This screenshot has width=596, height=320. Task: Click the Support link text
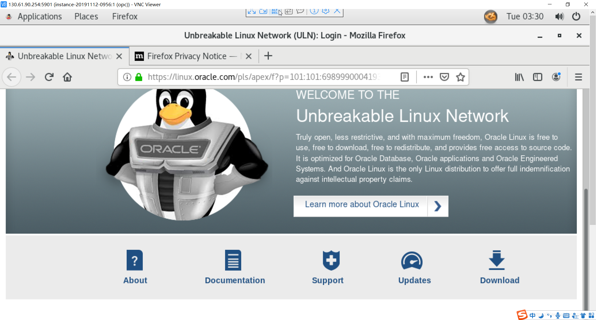(x=328, y=281)
